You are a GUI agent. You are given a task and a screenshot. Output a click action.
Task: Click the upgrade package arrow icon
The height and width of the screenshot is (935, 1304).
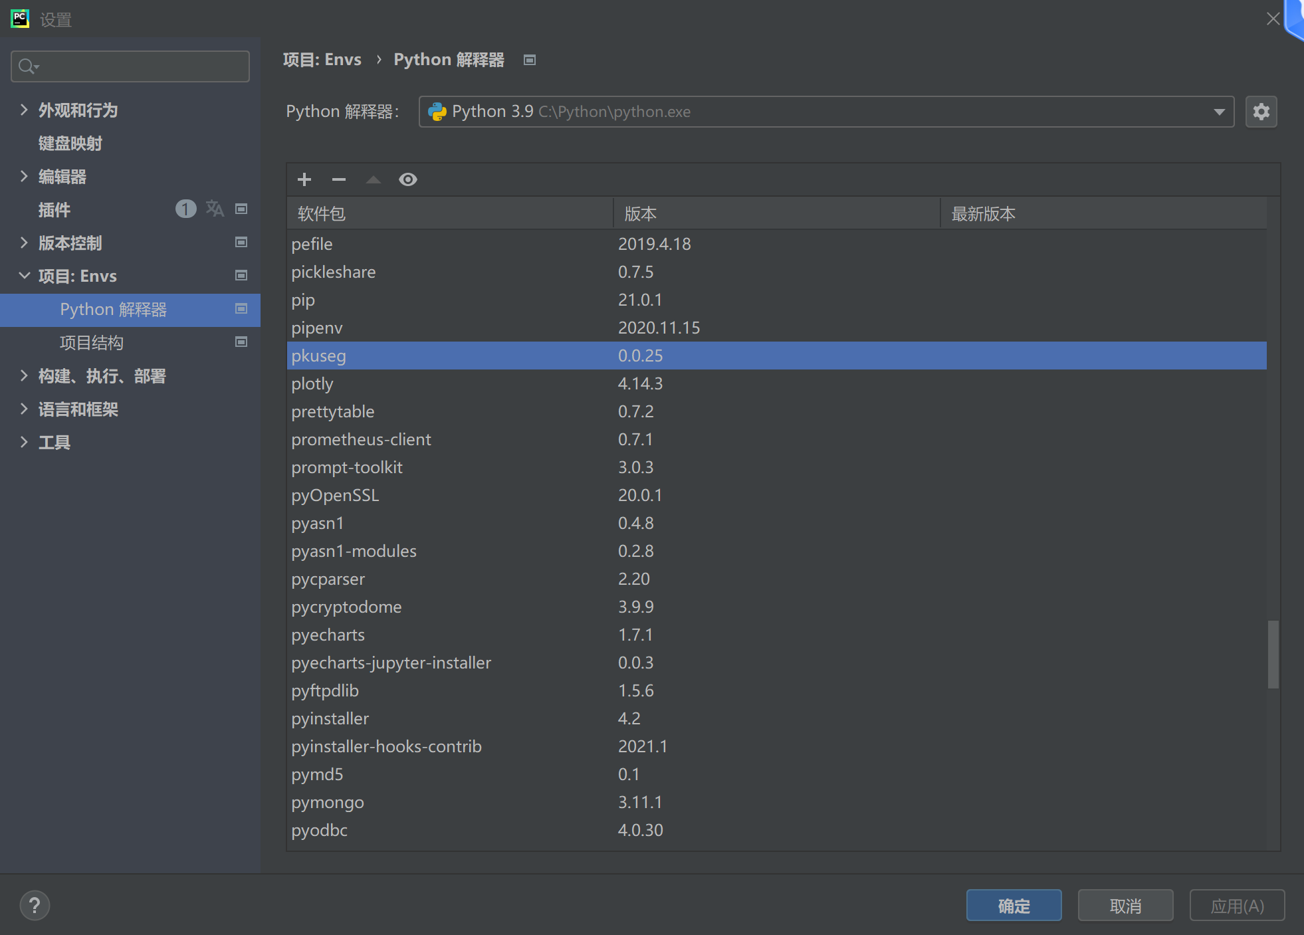coord(374,179)
